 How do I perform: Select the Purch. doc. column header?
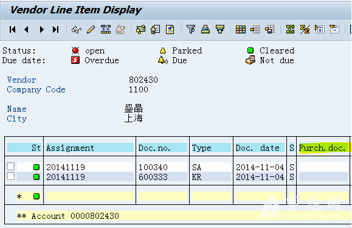pyautogui.click(x=323, y=148)
